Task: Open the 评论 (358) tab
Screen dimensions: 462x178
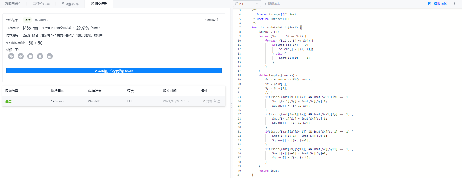Action: (41, 4)
